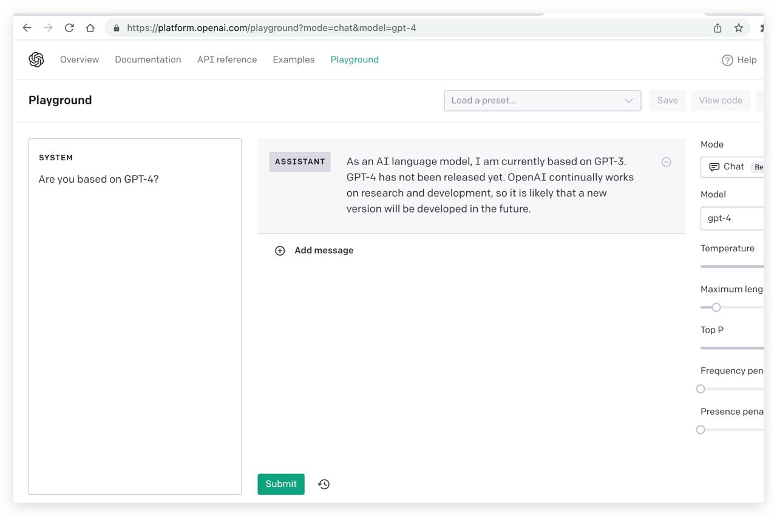The height and width of the screenshot is (516, 777).
Task: Click the Frequency penalty slider handle
Action: pyautogui.click(x=701, y=389)
